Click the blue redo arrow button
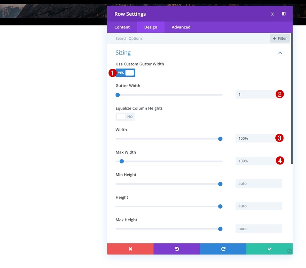The image size is (306, 268). [x=223, y=249]
